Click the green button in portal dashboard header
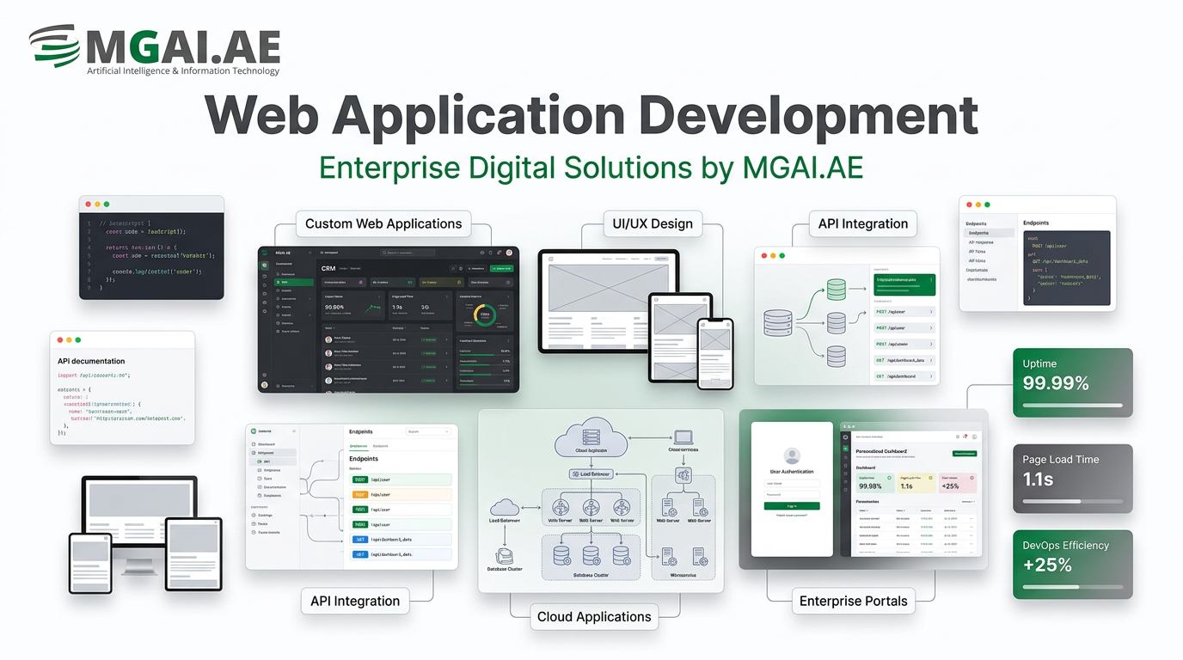Viewport: 1183px width, 660px height. [965, 454]
